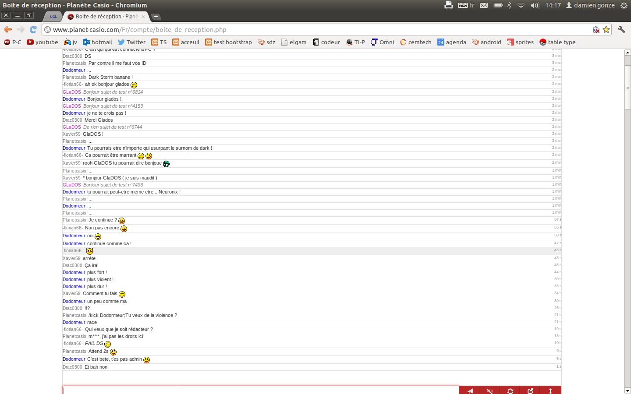Screen dimensions: 631x394
Task: Open the Wi-Fi network menu
Action: pyautogui.click(x=521, y=5)
